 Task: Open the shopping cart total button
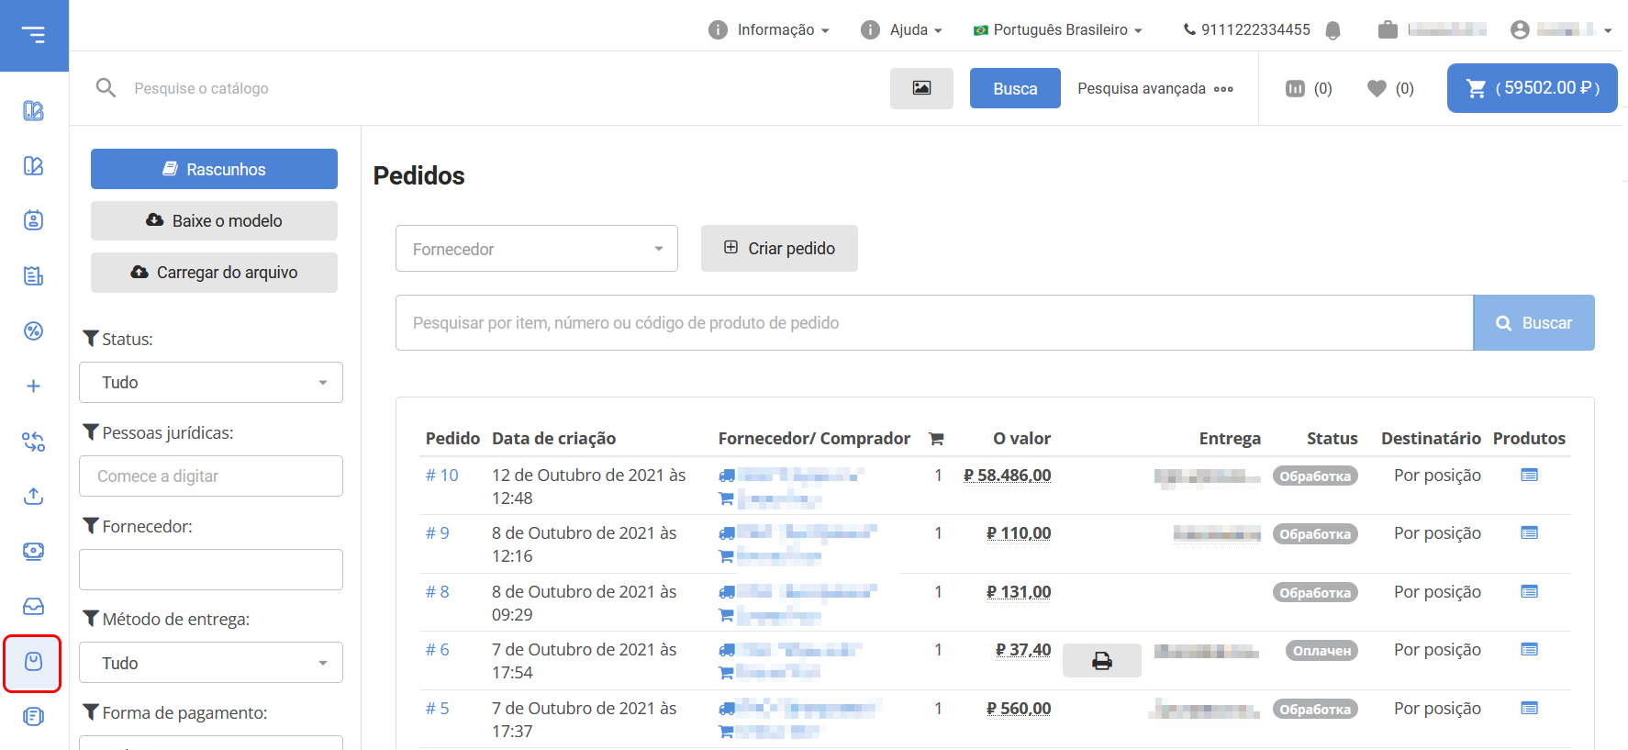[1532, 88]
